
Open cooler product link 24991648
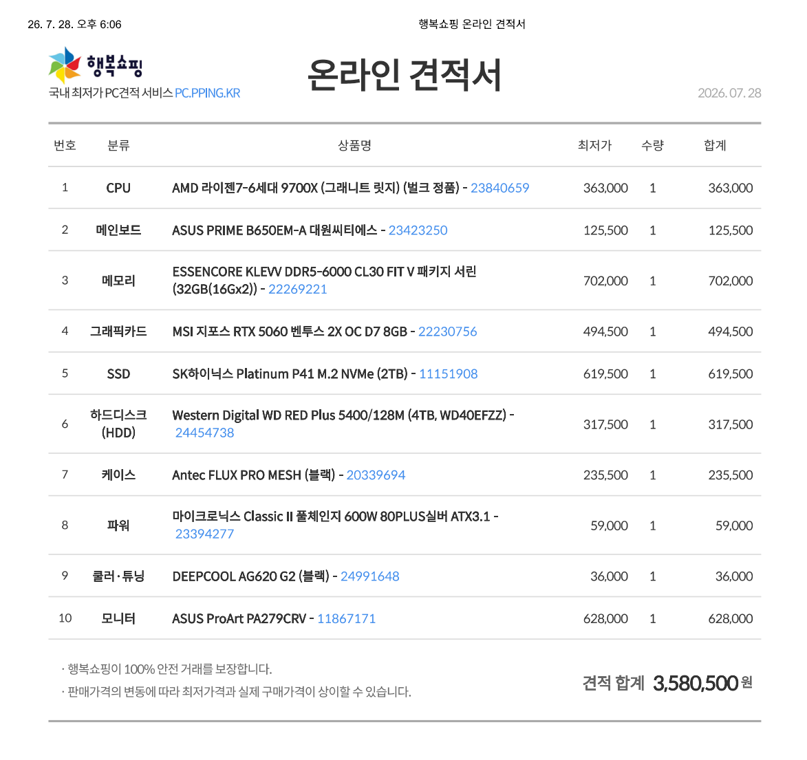click(x=369, y=576)
